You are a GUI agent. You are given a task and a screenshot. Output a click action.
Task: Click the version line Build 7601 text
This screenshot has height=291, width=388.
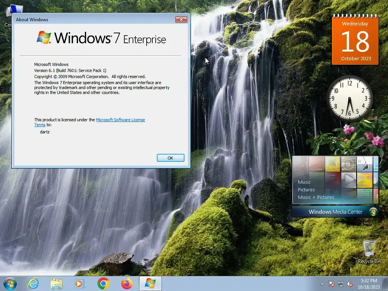pos(70,70)
